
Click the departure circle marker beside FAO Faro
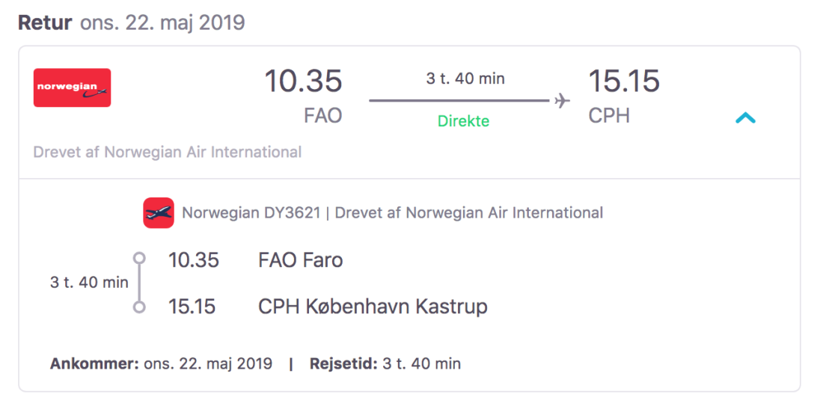tap(138, 259)
